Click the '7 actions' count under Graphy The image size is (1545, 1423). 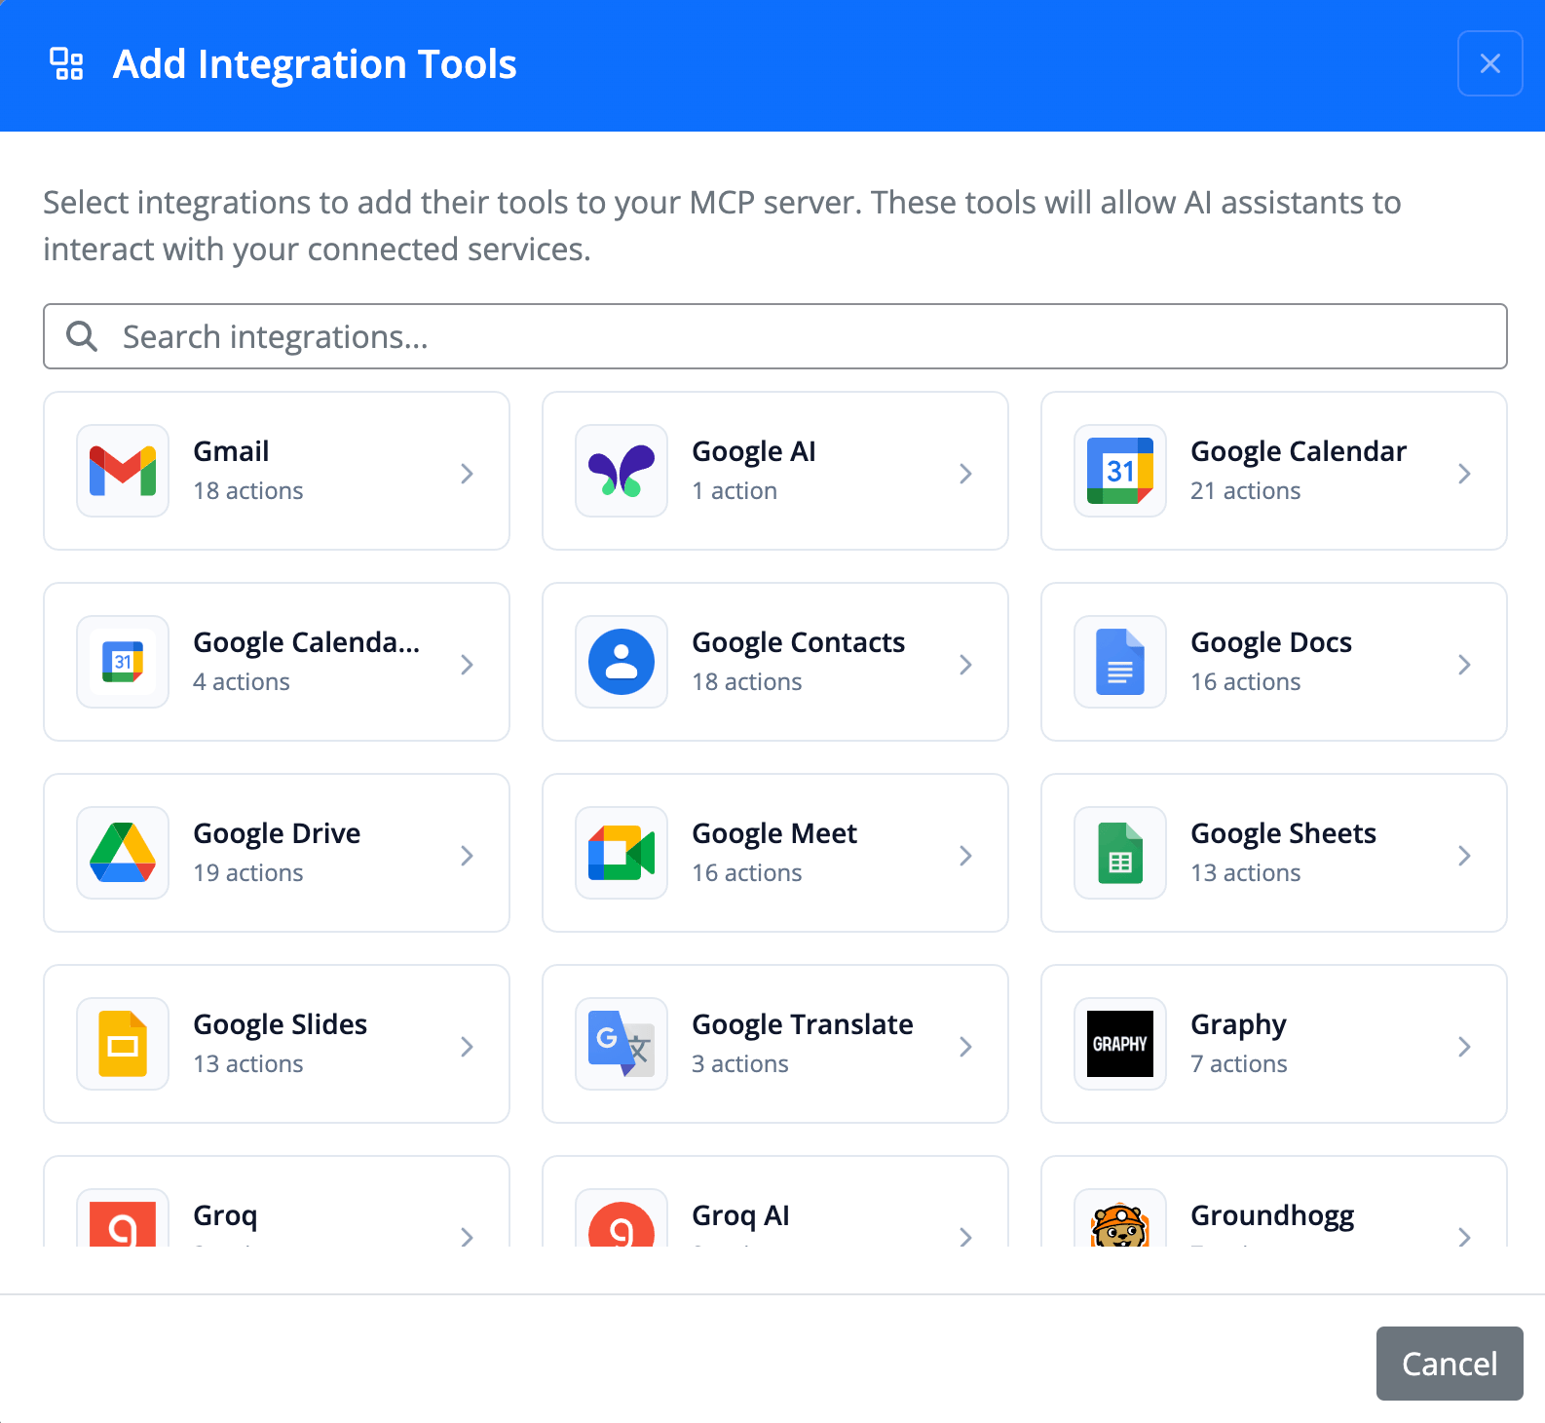click(1239, 1063)
